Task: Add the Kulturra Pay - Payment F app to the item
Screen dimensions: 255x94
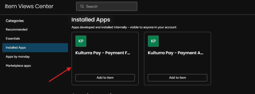Action: click(x=105, y=78)
